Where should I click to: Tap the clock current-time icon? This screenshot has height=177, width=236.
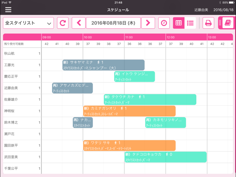click(164, 23)
